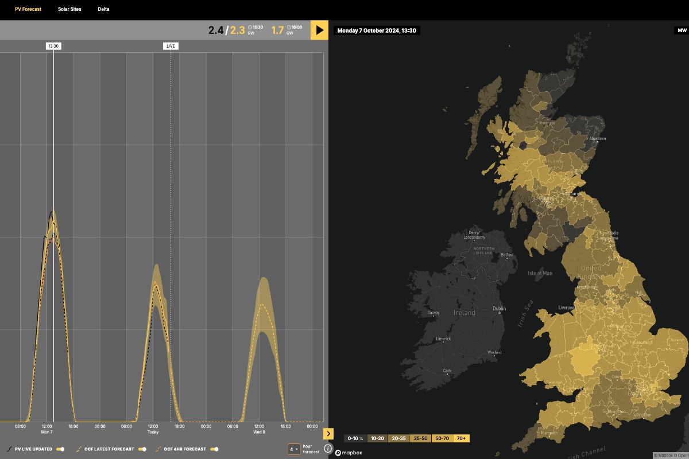Click the clock icon beside 16:00
The width and height of the screenshot is (689, 459).
(289, 28)
